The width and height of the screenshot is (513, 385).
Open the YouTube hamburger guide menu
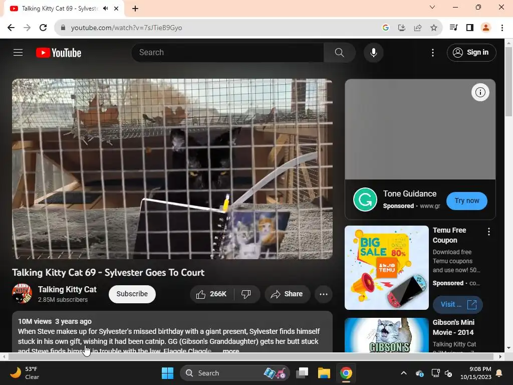(18, 52)
